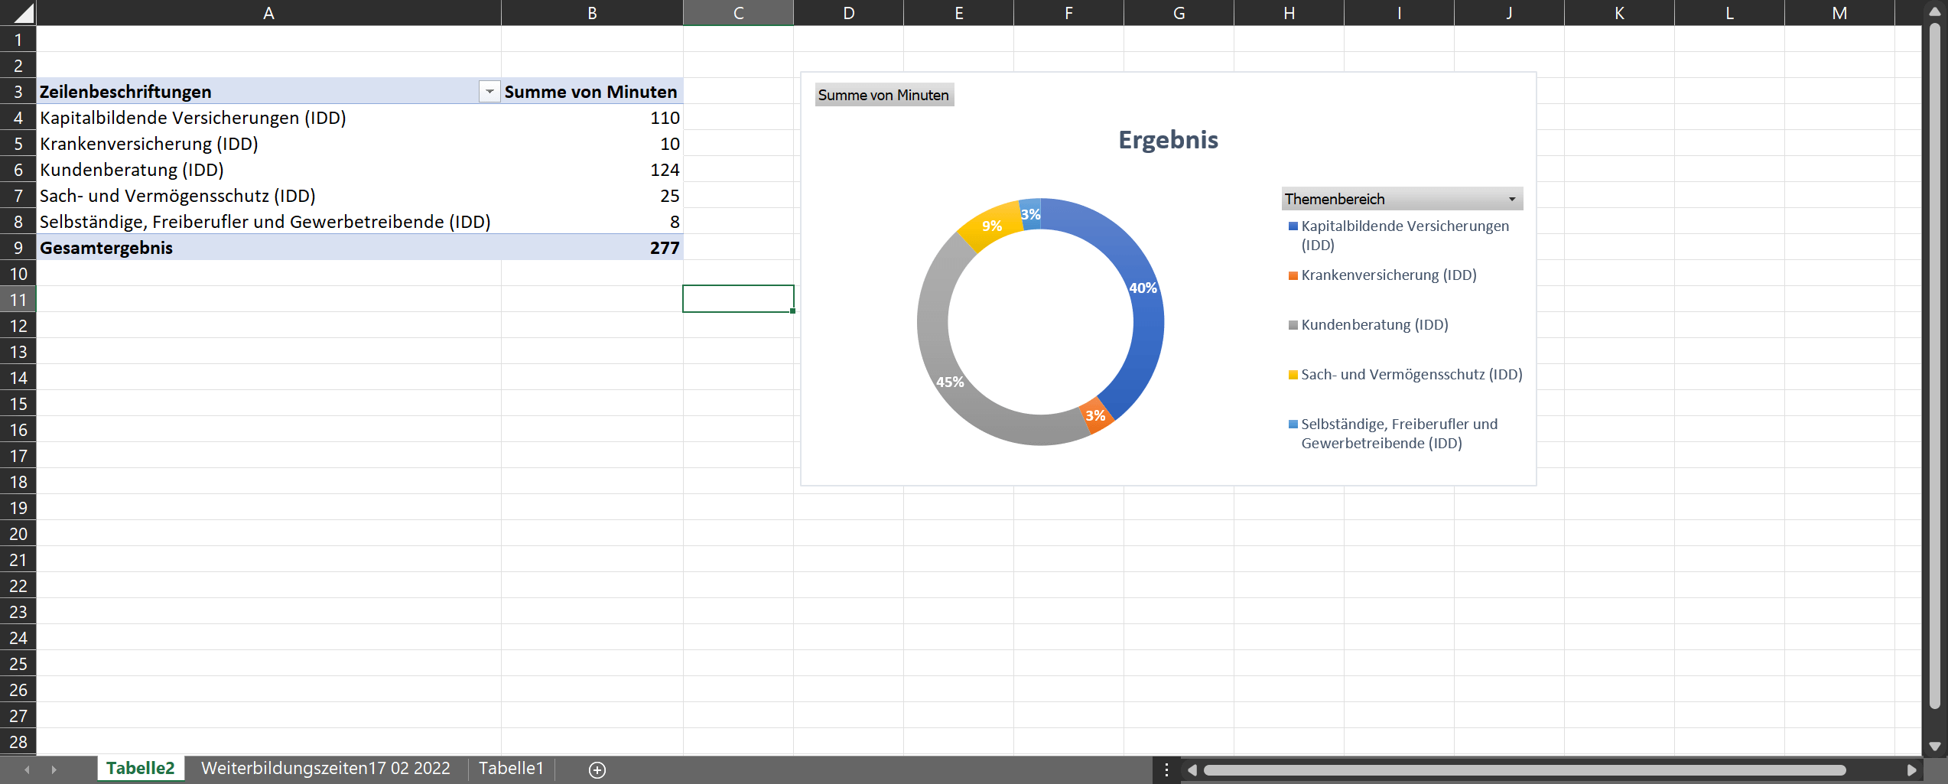Open the Tabelle1 sheet tab
1948x784 pixels.
[x=511, y=768]
